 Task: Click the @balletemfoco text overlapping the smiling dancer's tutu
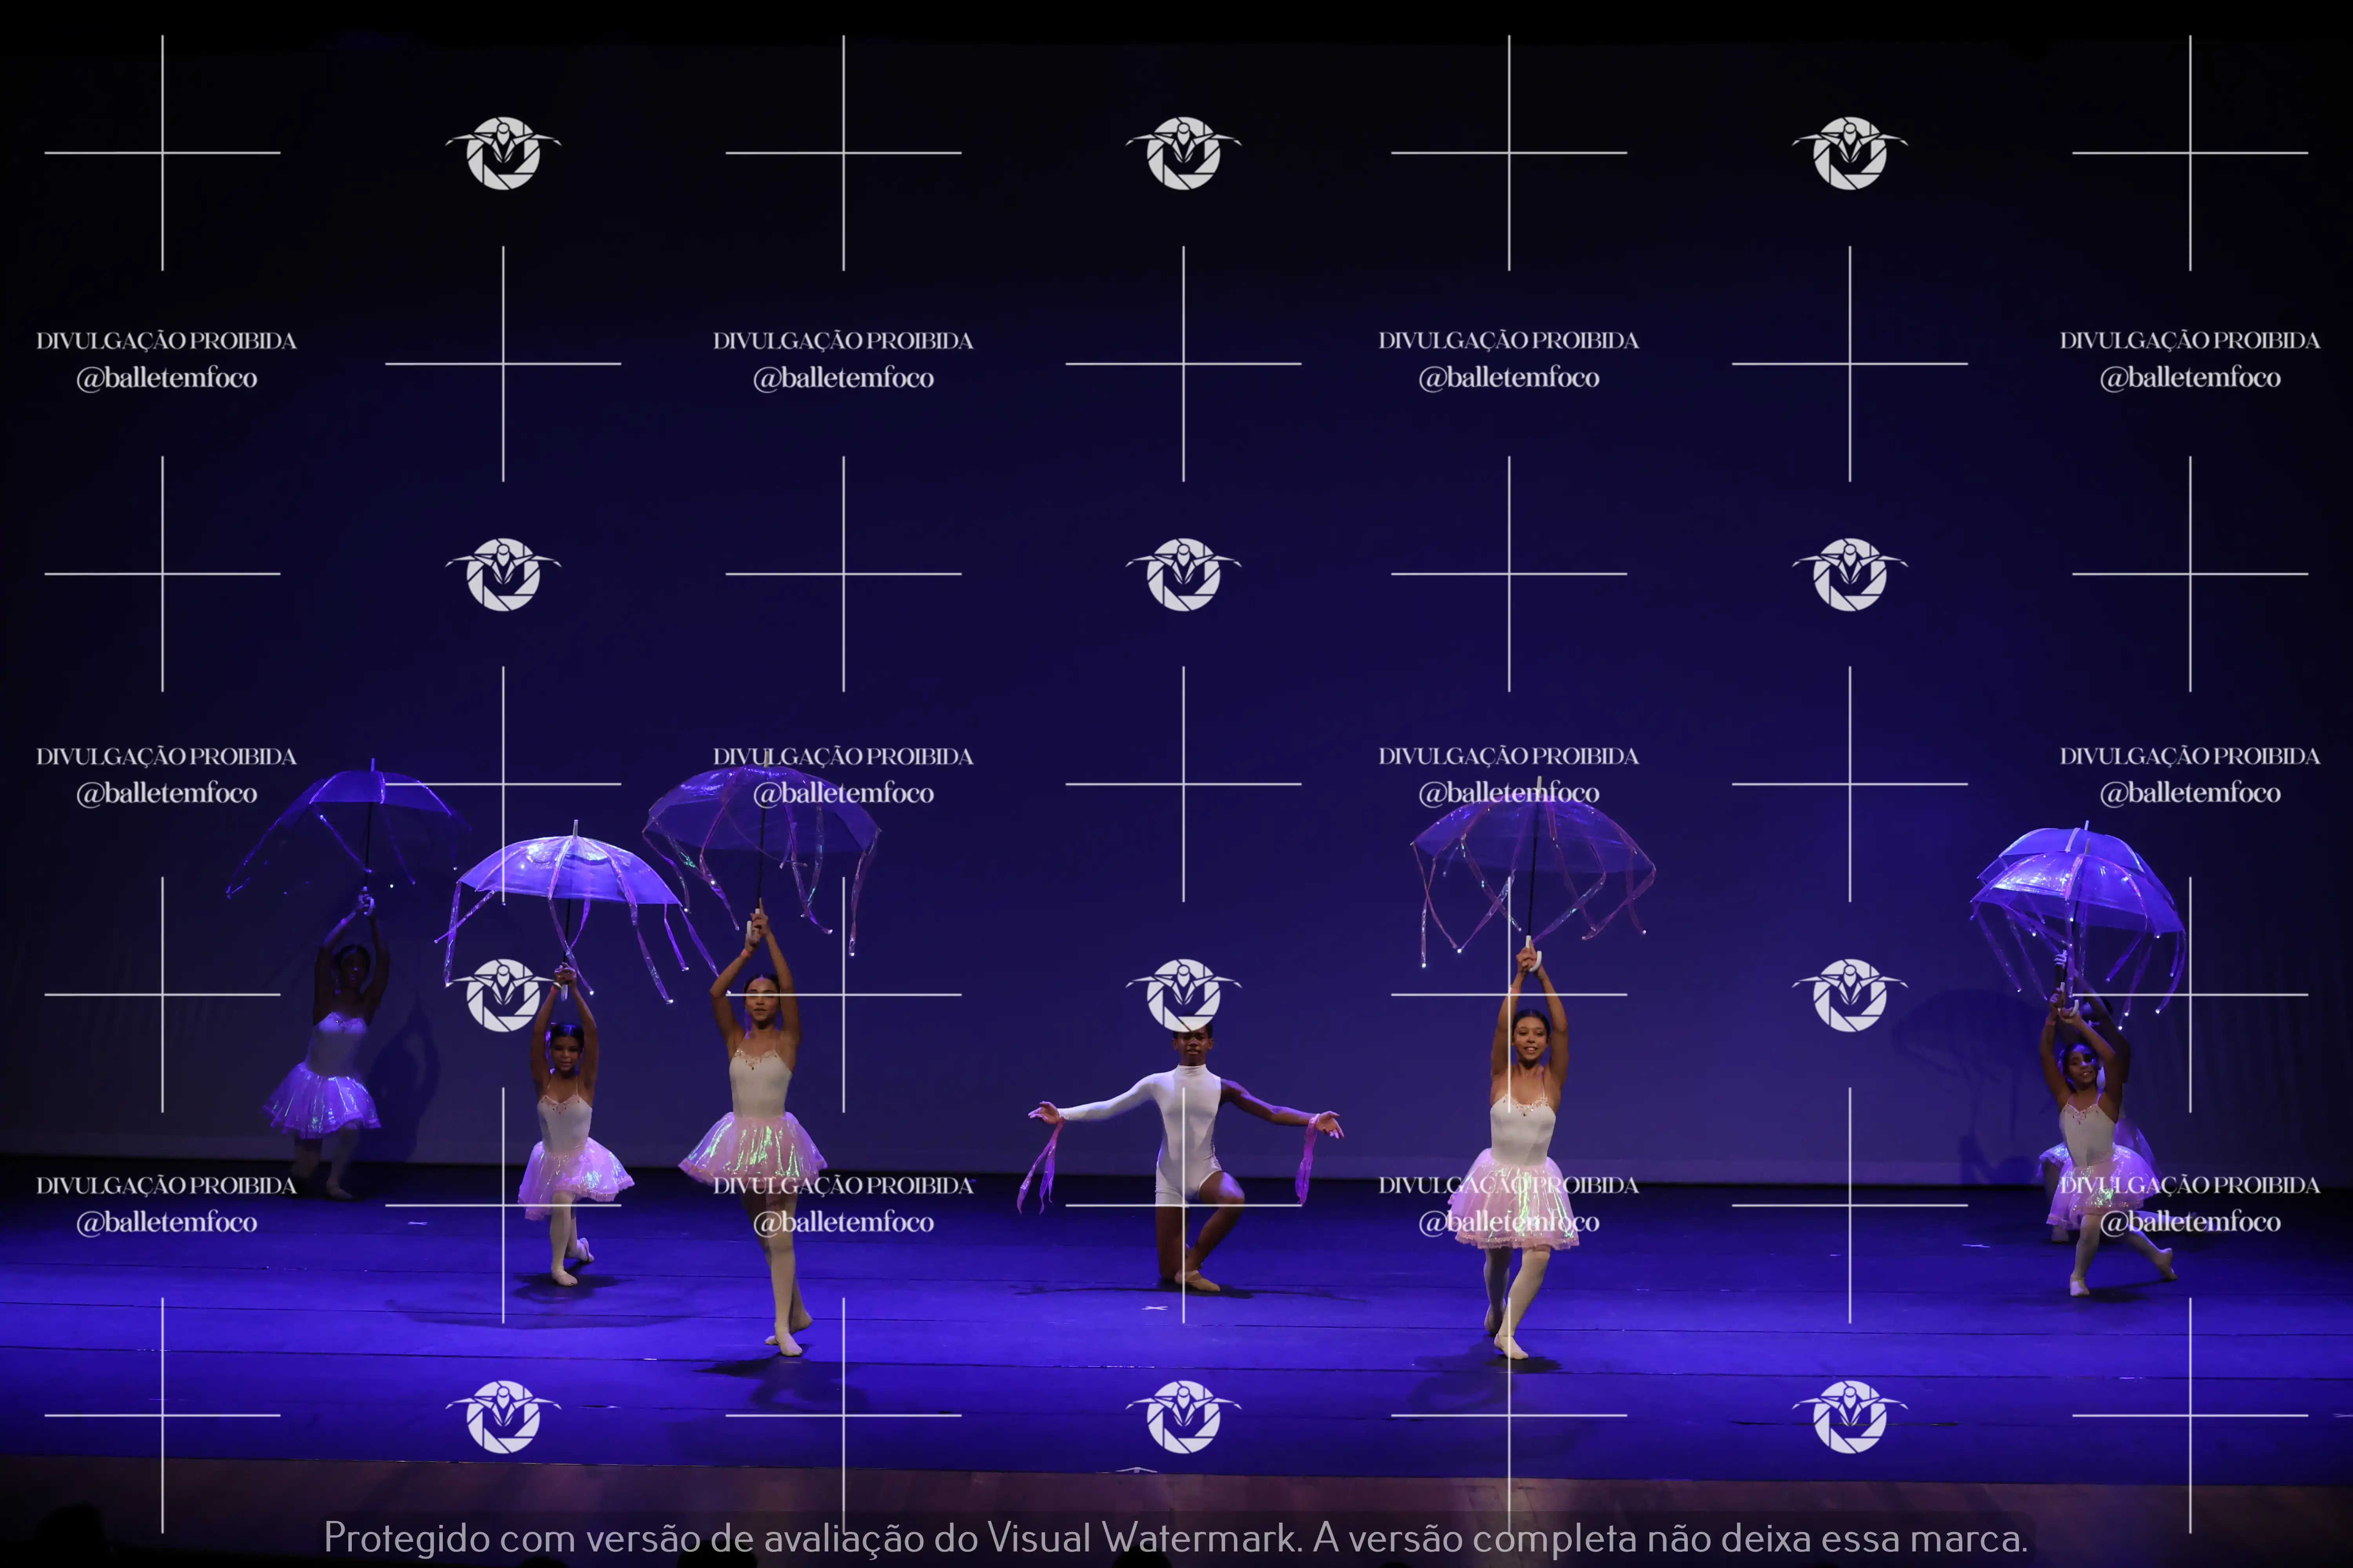tap(1509, 1222)
